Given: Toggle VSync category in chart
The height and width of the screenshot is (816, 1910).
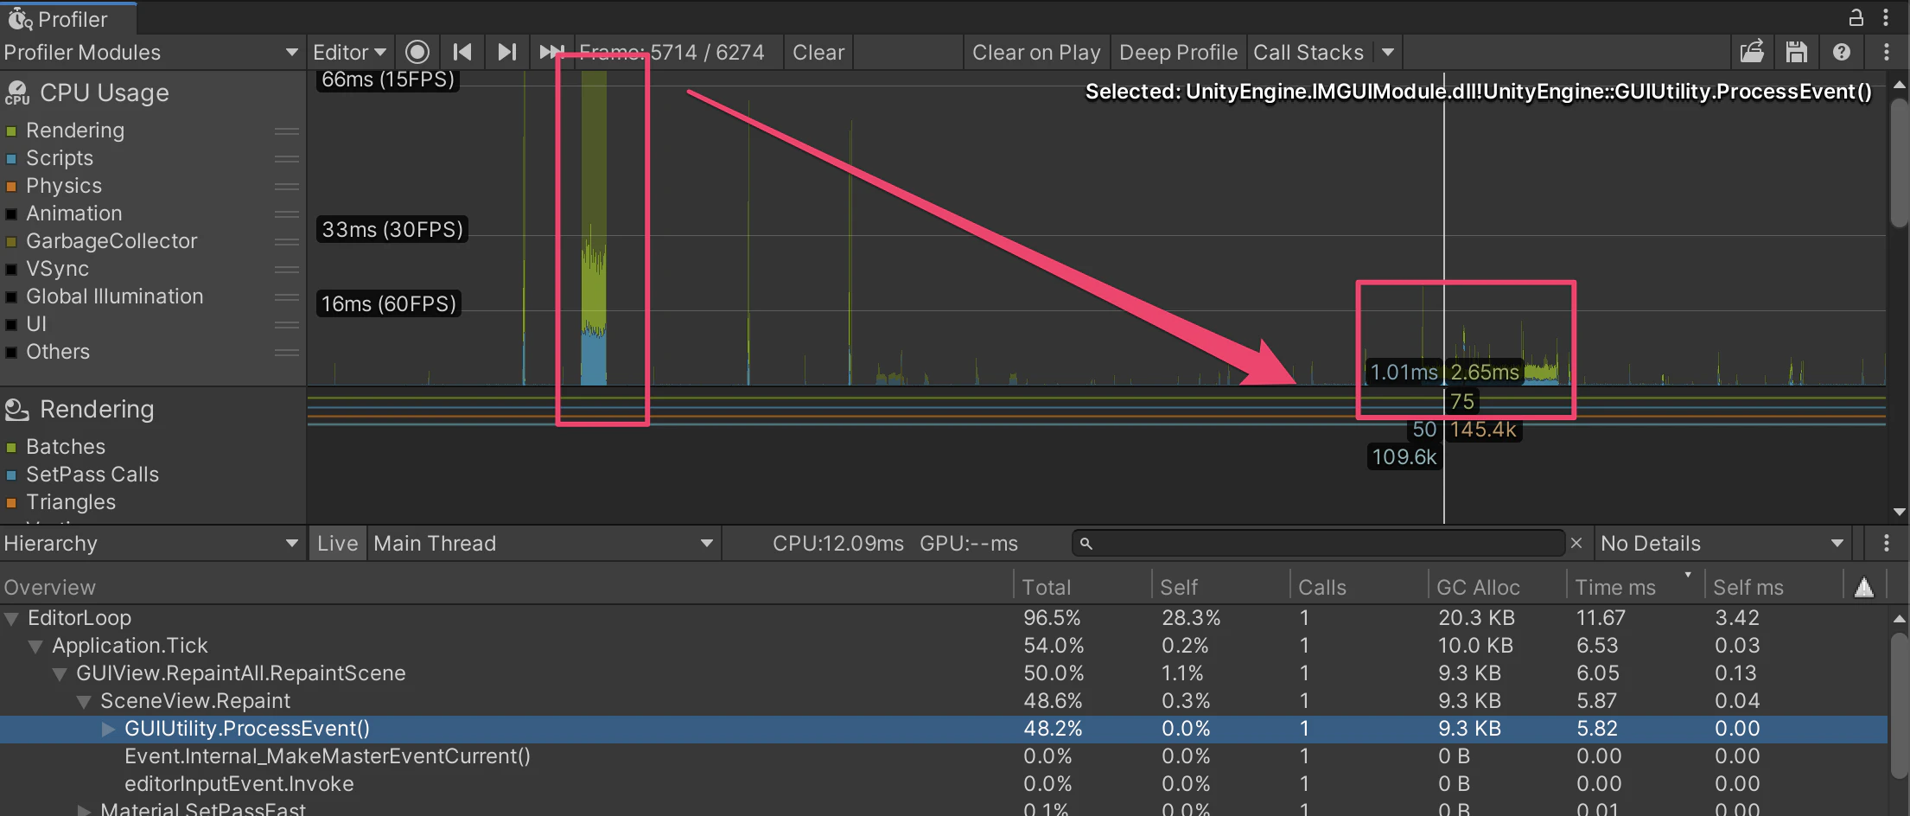Looking at the screenshot, I should [11, 270].
